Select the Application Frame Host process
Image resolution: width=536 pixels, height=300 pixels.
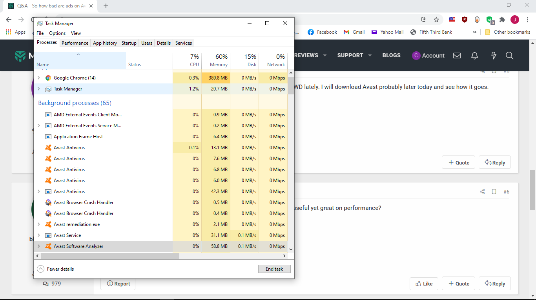pos(161,137)
